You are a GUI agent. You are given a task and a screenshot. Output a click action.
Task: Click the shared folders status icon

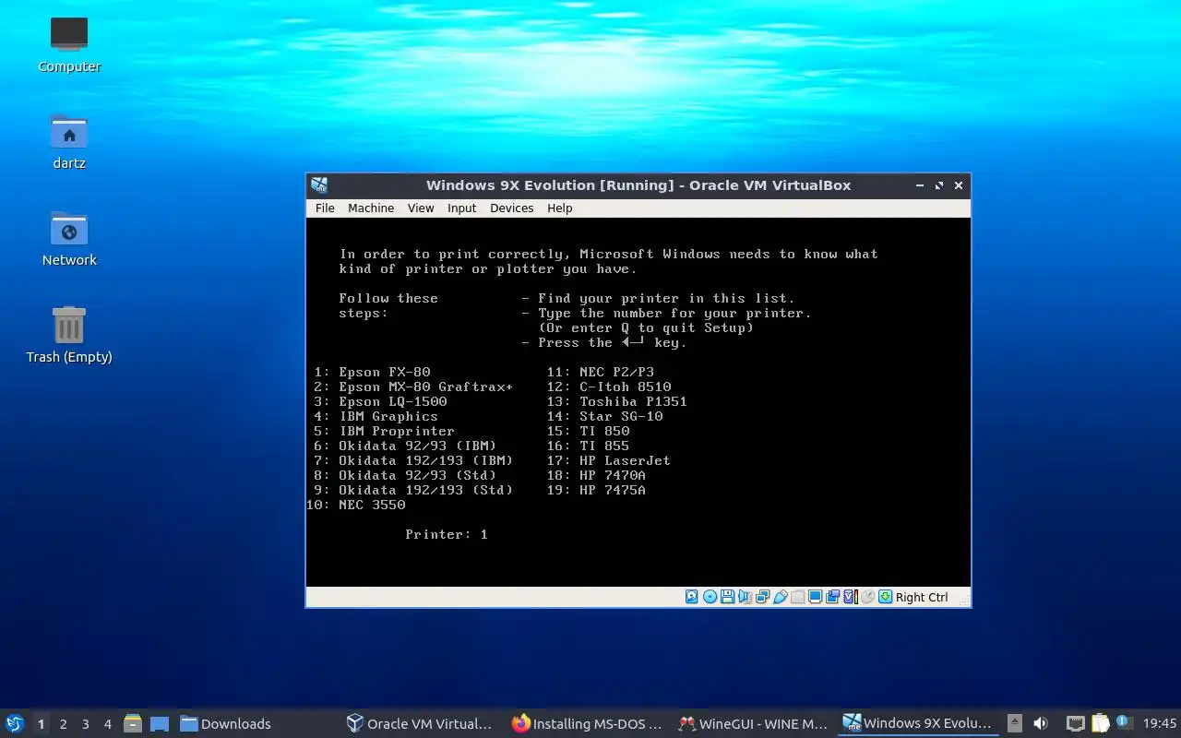click(x=797, y=597)
